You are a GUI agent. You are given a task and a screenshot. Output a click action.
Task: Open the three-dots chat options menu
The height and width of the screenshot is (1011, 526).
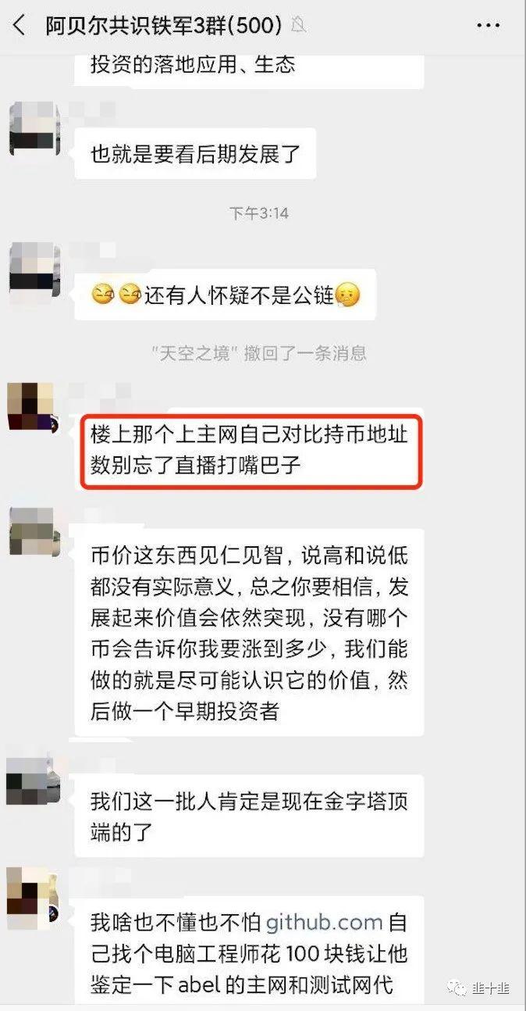[488, 26]
